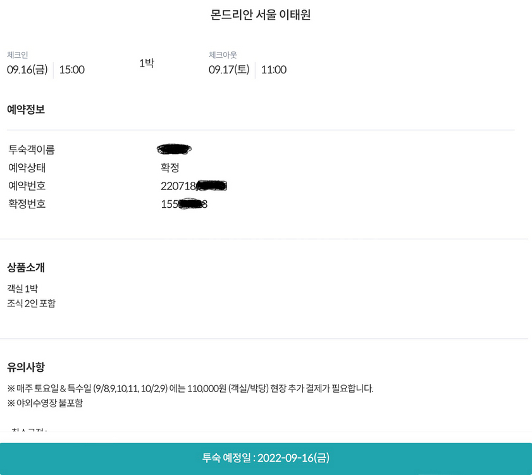Click the 1박 stay duration label

point(146,63)
